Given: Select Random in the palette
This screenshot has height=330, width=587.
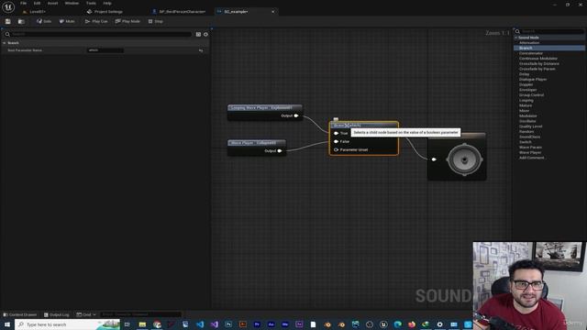Looking at the screenshot, I should coord(526,132).
